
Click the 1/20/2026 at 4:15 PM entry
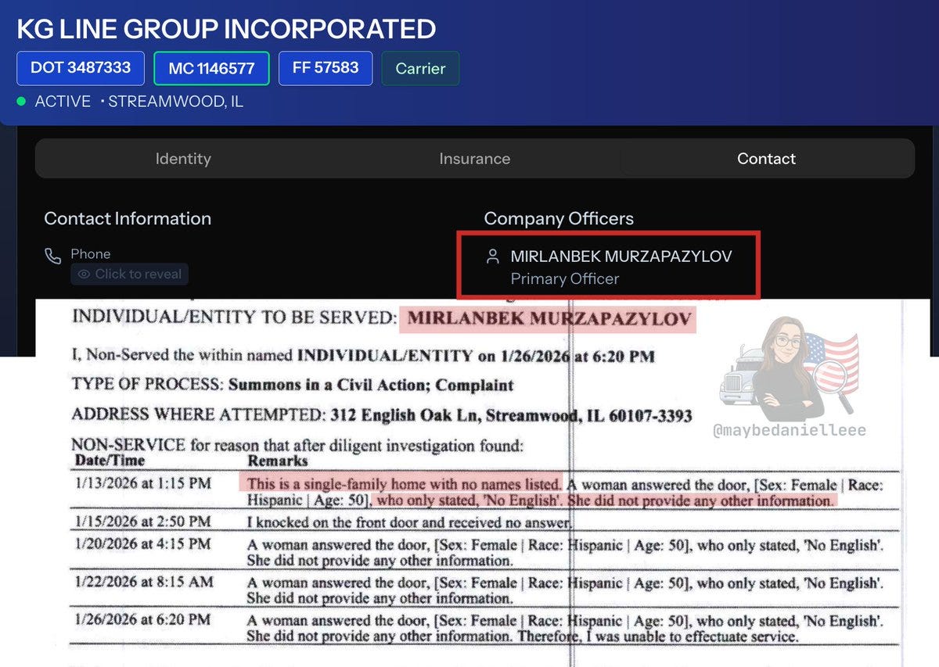pos(142,543)
